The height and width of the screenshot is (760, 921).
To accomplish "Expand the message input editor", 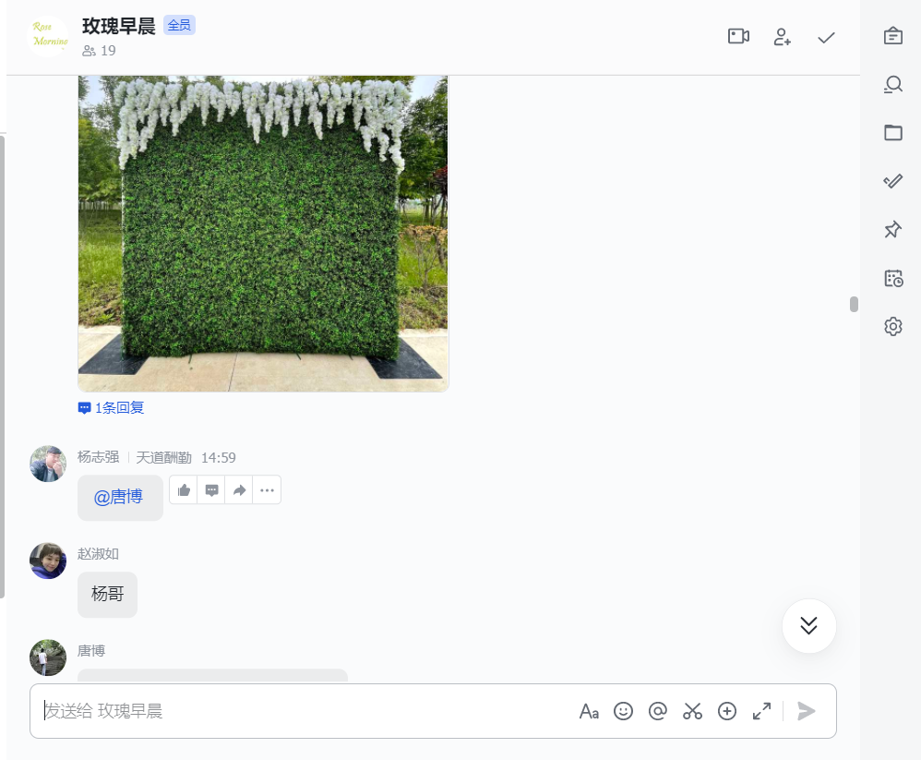I will (x=761, y=711).
